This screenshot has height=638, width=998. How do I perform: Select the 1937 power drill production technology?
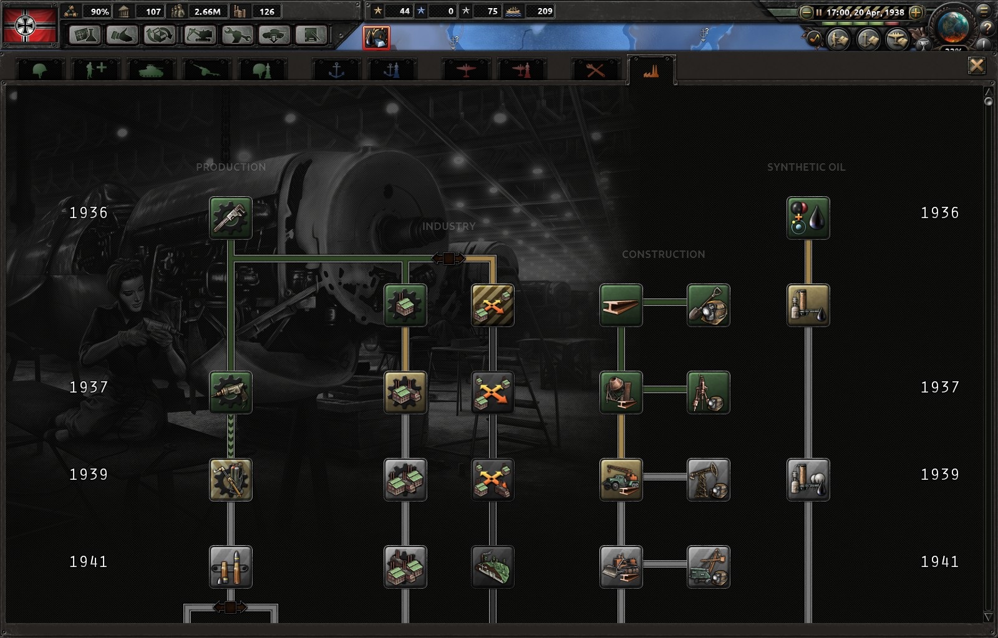point(231,393)
